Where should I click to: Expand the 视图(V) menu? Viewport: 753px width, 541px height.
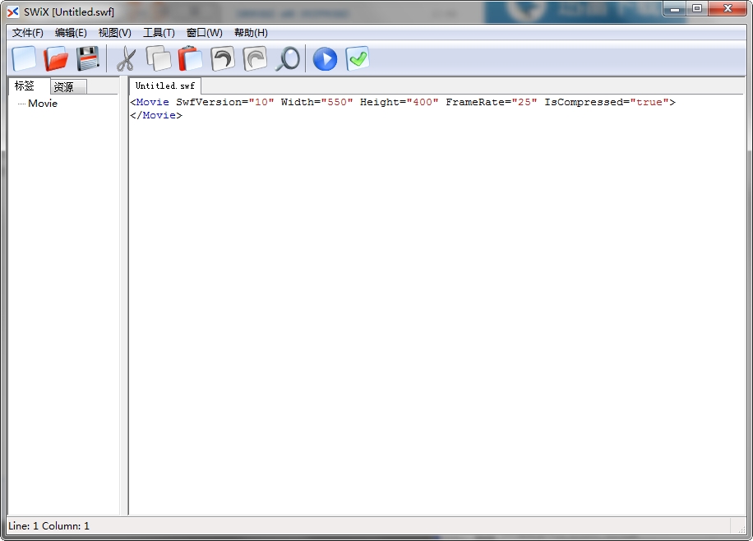click(114, 33)
